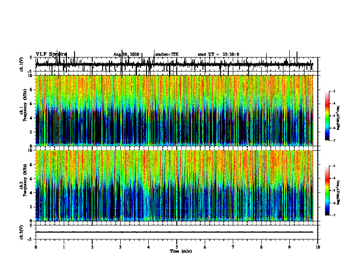Click the "-7" tick on ch.2 colorbar
358x277 pixels.
coord(334,215)
